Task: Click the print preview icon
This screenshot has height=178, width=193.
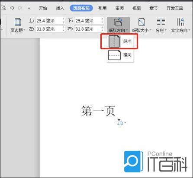Action: tap(3, 8)
